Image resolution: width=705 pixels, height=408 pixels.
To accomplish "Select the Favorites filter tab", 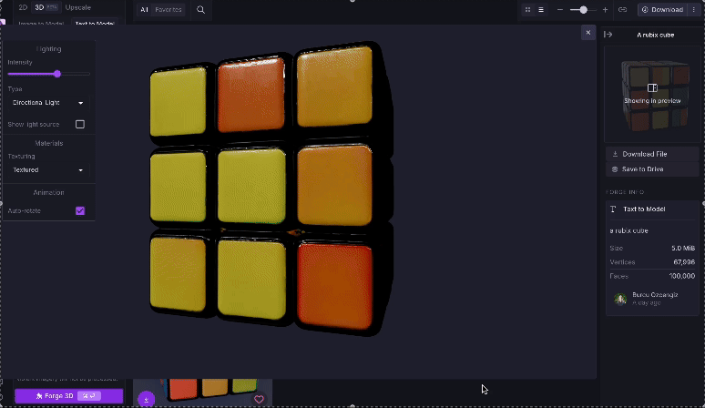I will (x=169, y=9).
